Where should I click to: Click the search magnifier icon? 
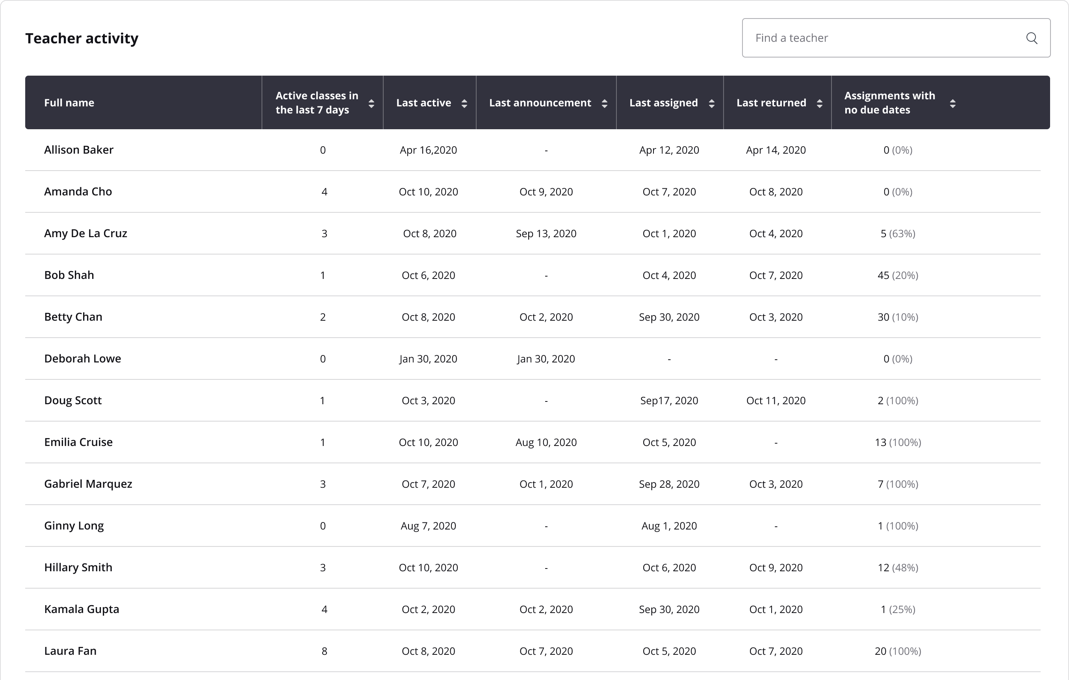[x=1032, y=38]
